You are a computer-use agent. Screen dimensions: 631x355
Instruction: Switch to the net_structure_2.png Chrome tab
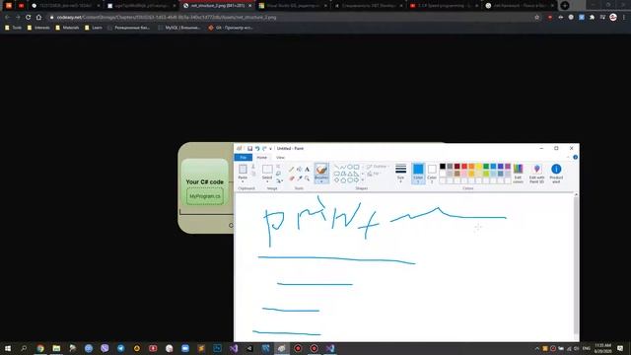pos(216,6)
